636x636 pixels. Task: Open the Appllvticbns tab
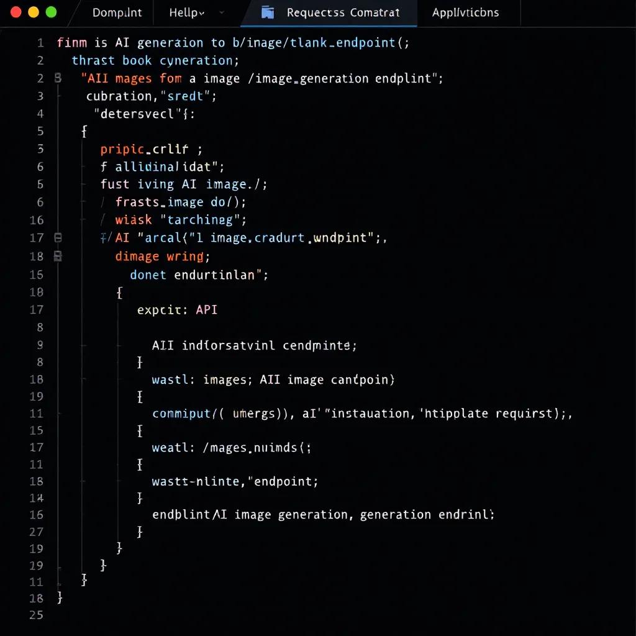(465, 12)
